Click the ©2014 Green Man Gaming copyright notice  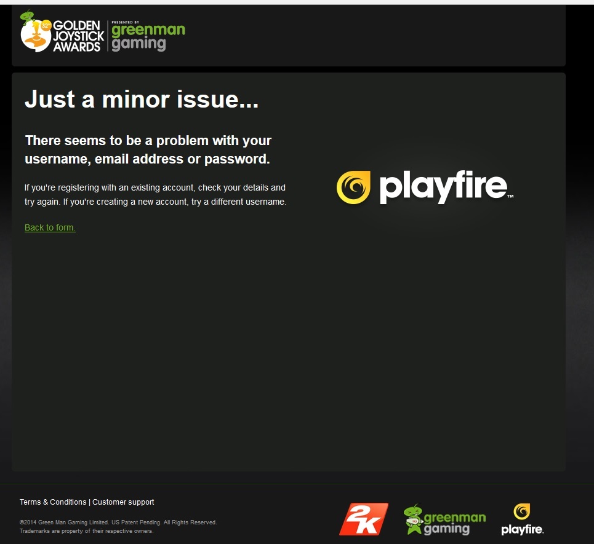point(118,522)
